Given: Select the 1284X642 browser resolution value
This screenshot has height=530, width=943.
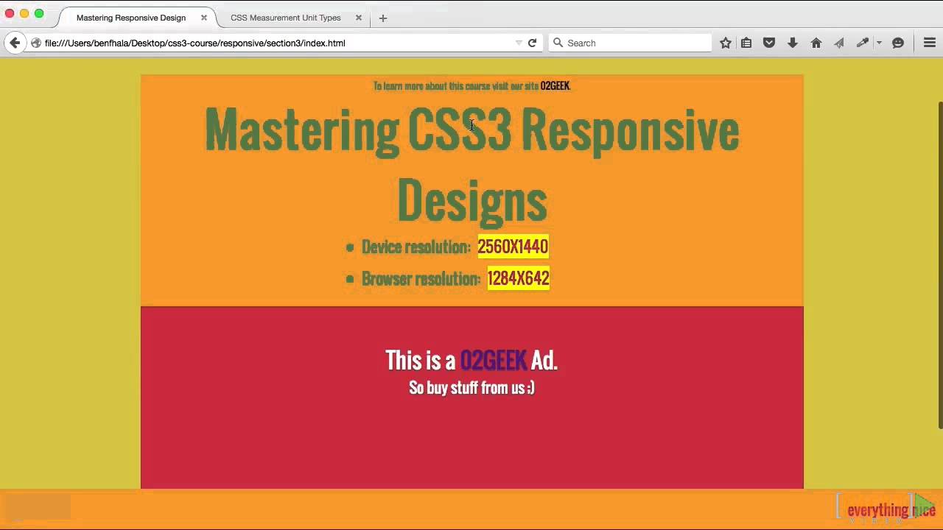Looking at the screenshot, I should tap(518, 278).
